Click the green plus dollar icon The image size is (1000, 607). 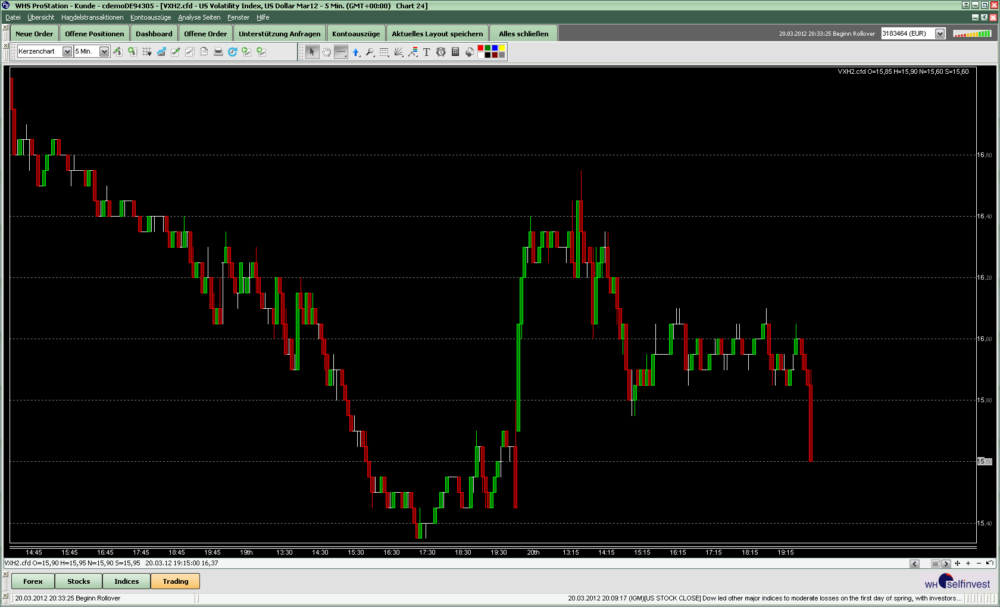tap(132, 52)
